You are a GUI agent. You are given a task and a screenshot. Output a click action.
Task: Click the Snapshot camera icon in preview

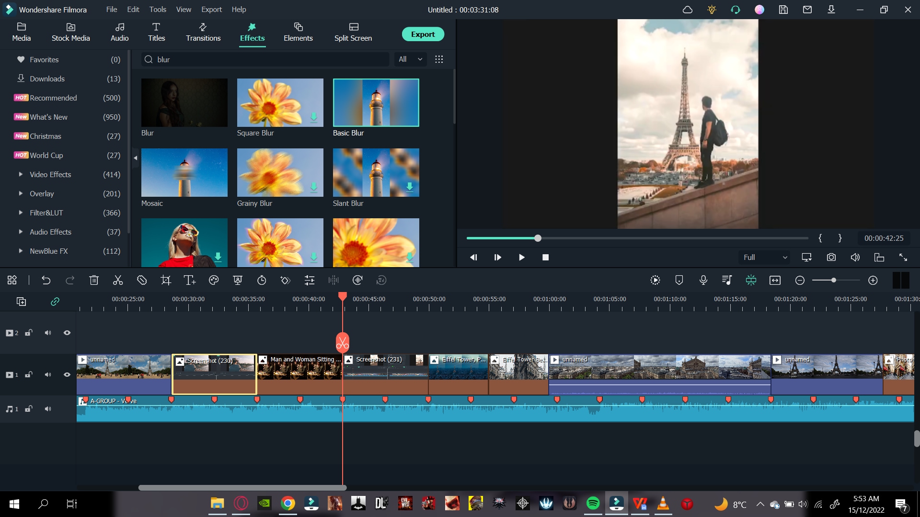tap(831, 257)
